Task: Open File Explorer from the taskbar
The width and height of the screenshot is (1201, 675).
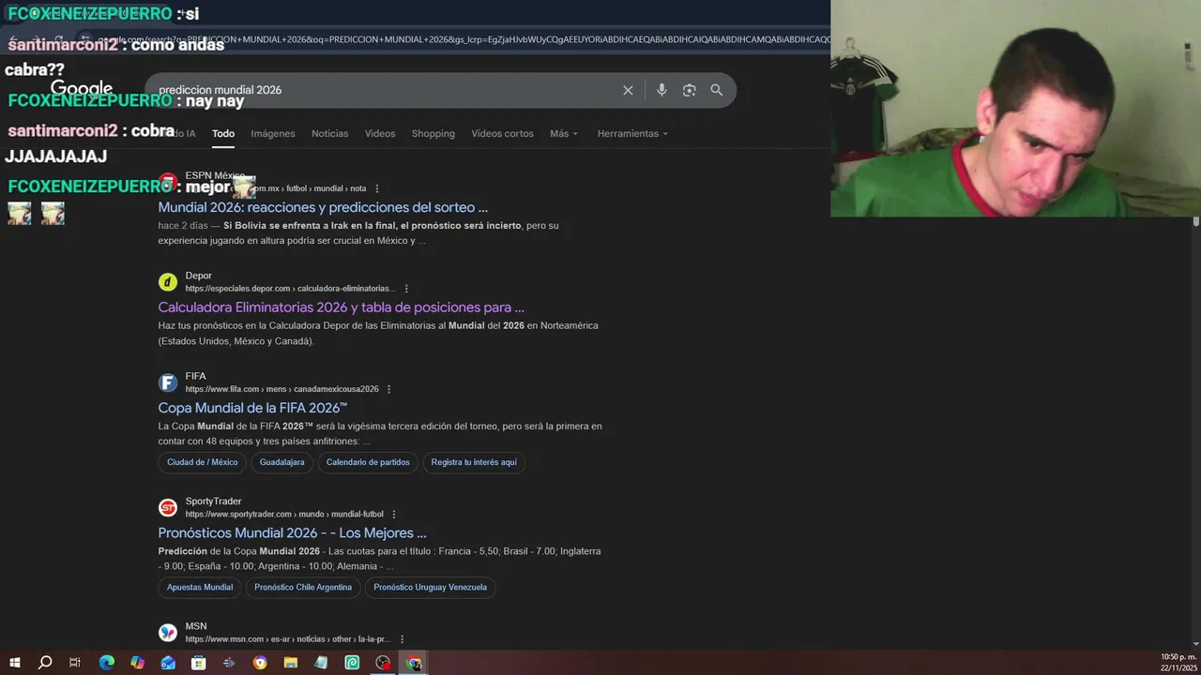Action: [x=291, y=663]
